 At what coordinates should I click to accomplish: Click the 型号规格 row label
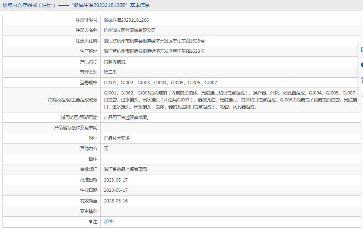pyautogui.click(x=88, y=83)
